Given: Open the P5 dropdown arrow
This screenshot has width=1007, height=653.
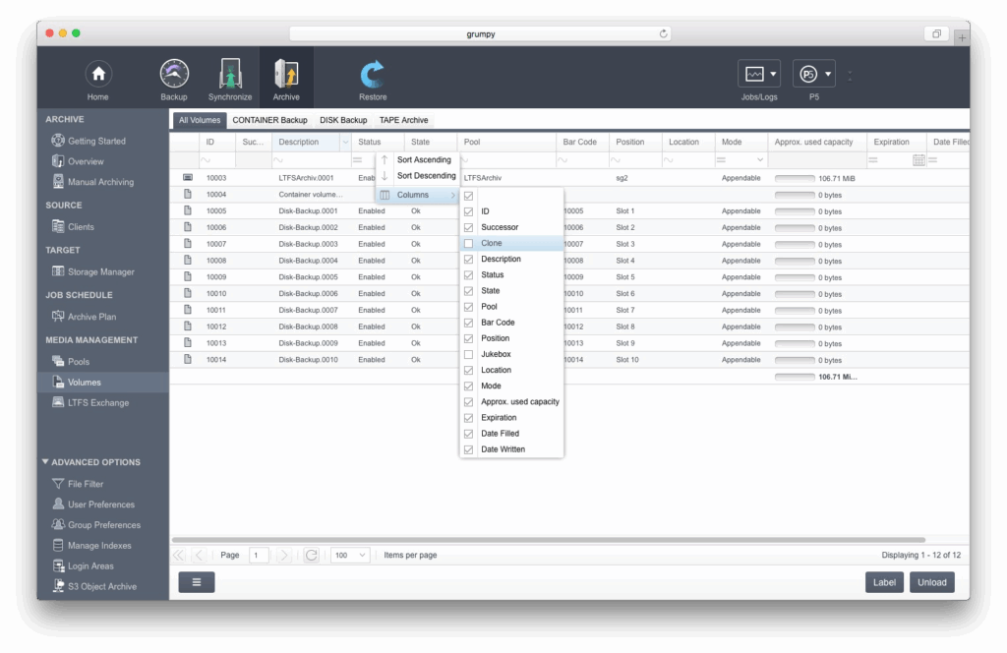Looking at the screenshot, I should click(x=829, y=75).
